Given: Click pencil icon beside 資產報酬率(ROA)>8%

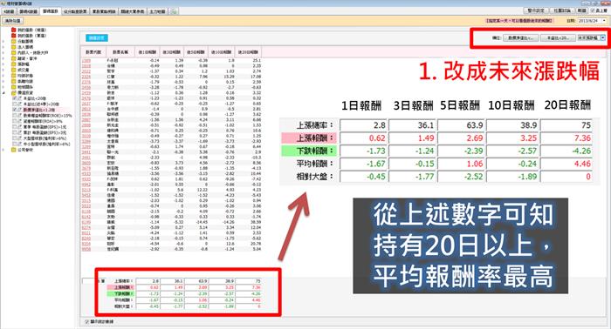Looking at the screenshot, I should point(20,121).
